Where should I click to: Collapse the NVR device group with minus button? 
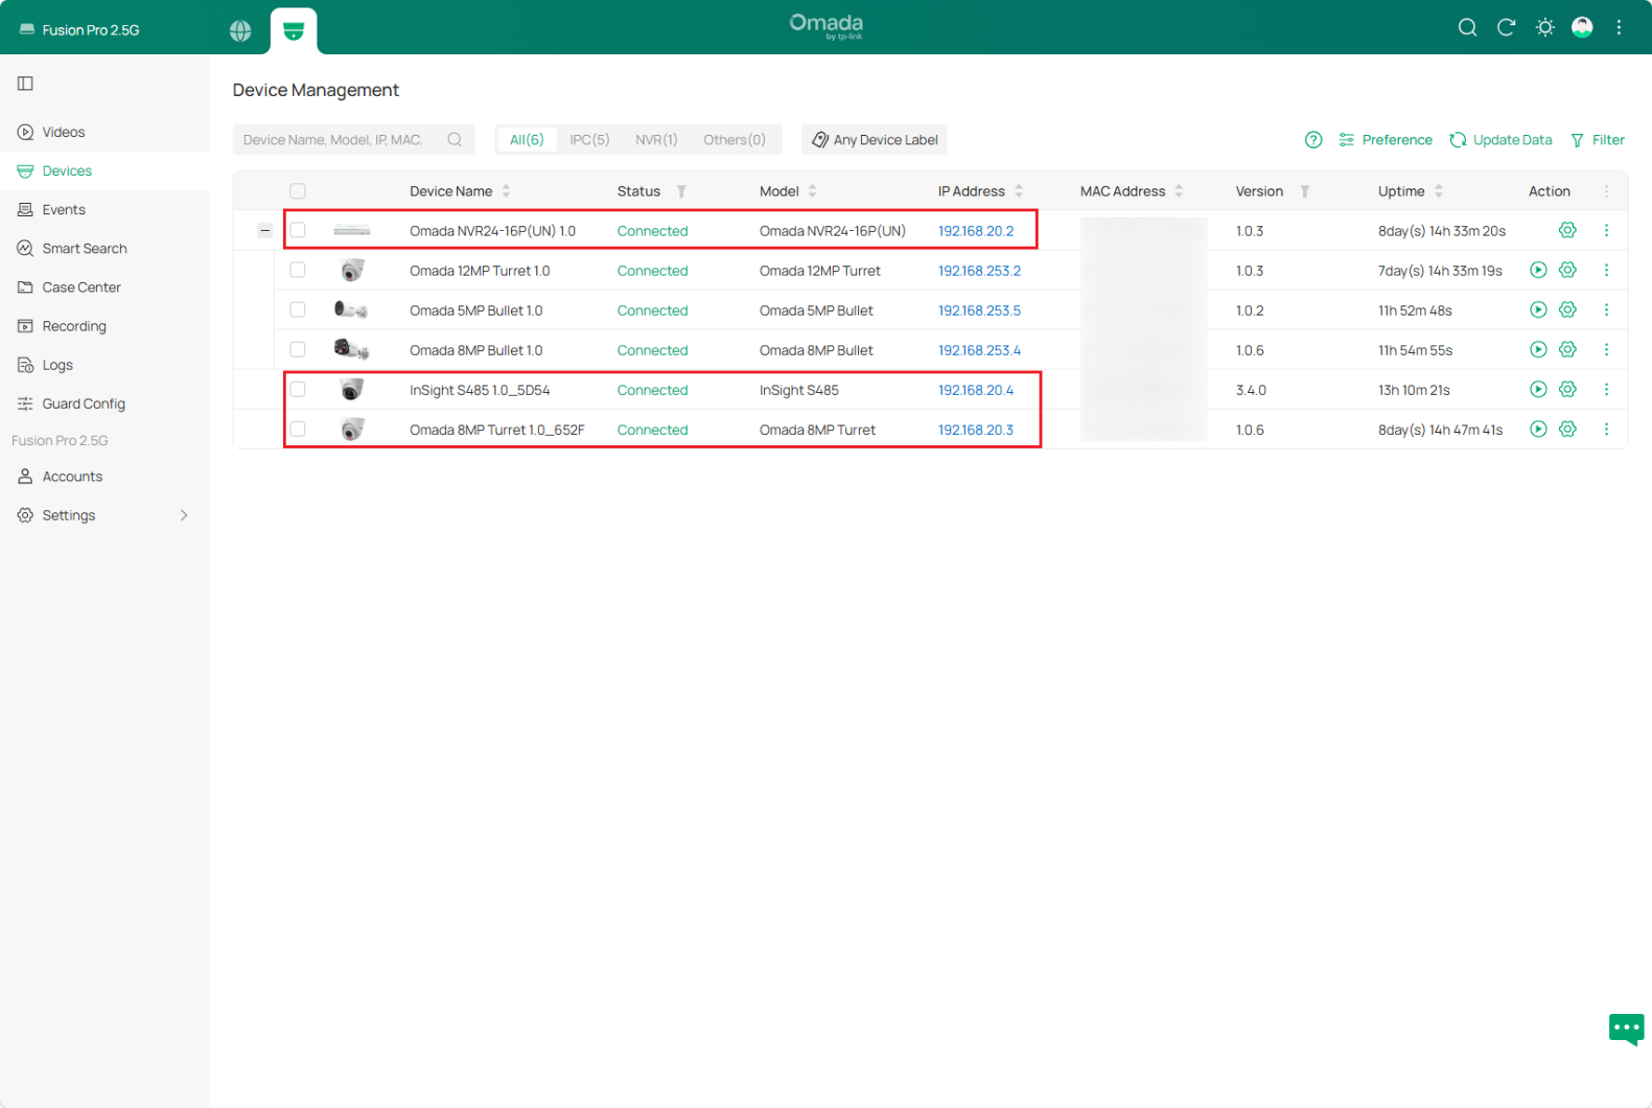coord(265,230)
